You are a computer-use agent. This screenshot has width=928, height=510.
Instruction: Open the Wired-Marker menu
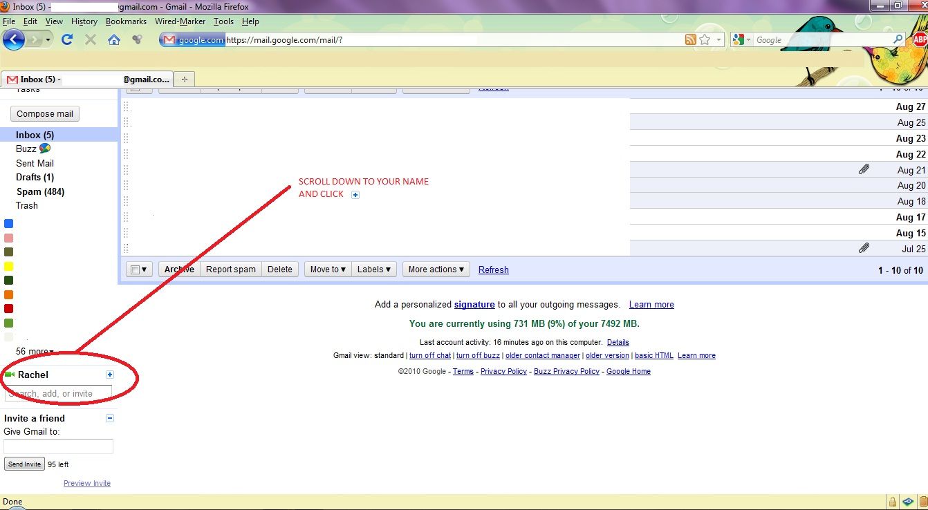(x=180, y=21)
